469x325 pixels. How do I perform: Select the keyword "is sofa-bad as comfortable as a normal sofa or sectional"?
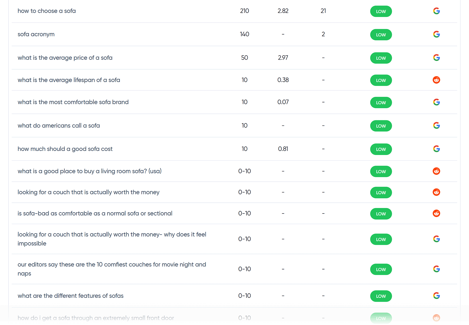coord(95,213)
